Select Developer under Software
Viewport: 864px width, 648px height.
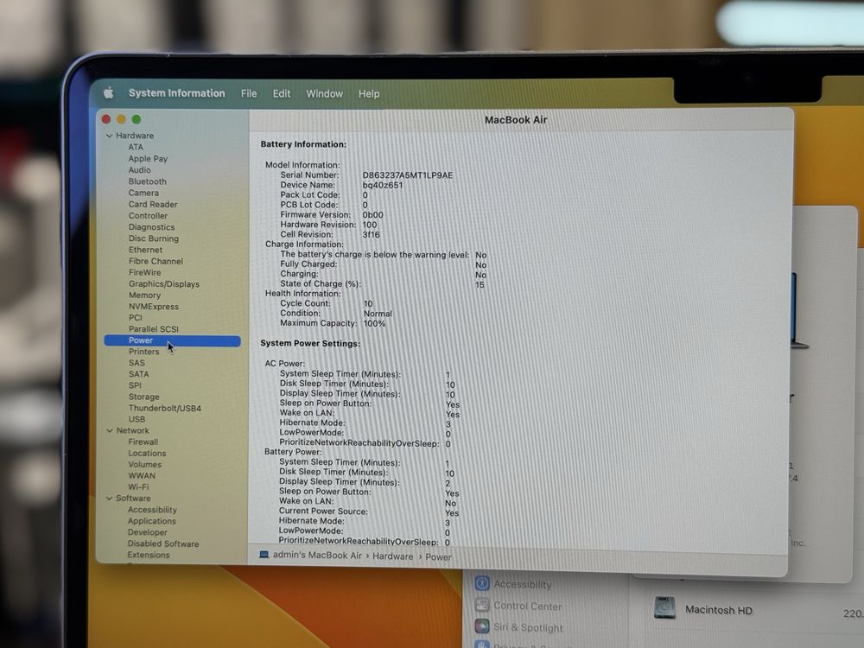point(147,532)
